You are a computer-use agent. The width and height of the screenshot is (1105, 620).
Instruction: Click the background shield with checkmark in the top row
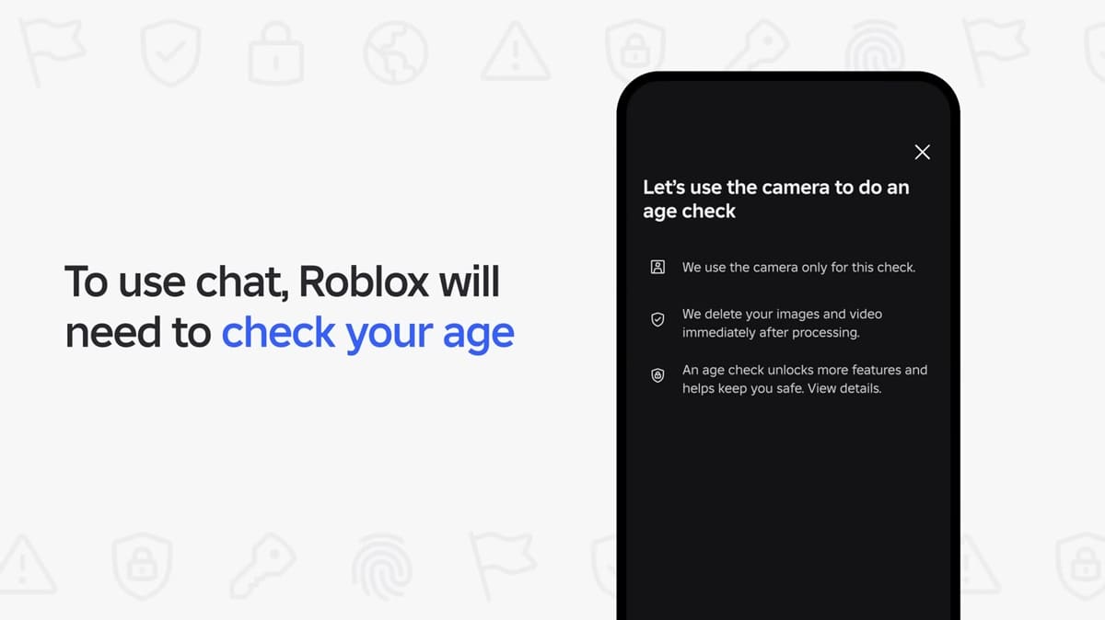(x=171, y=52)
